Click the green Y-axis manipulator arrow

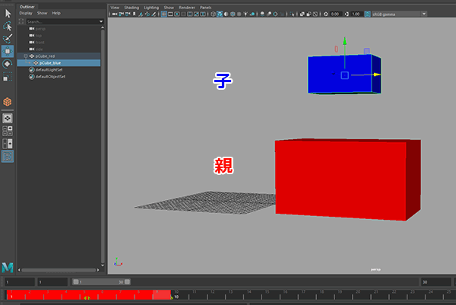344,42
